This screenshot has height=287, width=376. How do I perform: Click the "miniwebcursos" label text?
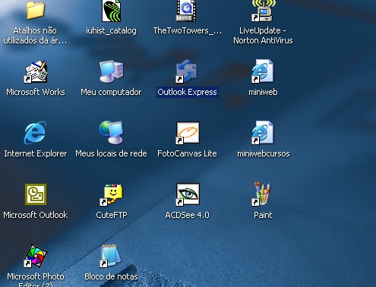click(x=264, y=153)
